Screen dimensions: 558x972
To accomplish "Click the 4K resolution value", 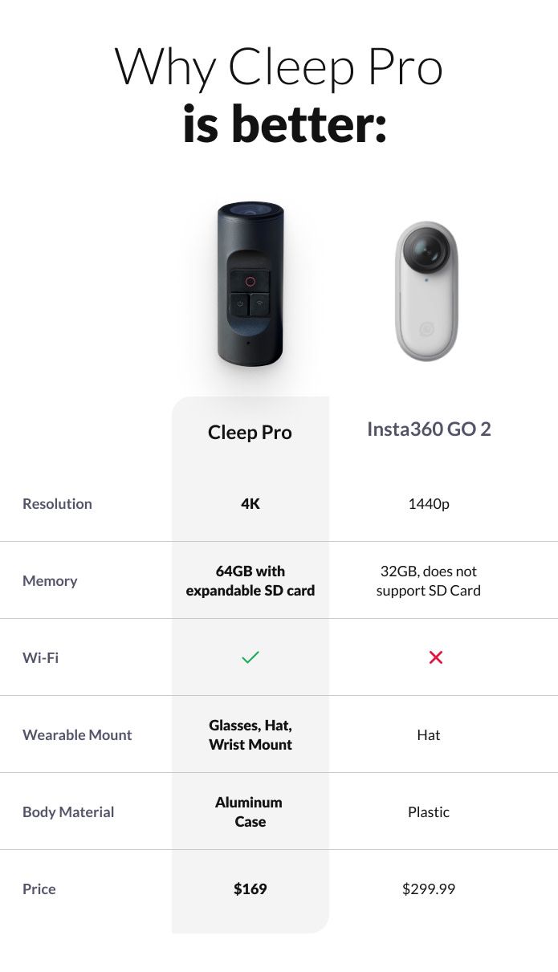I will 250,504.
